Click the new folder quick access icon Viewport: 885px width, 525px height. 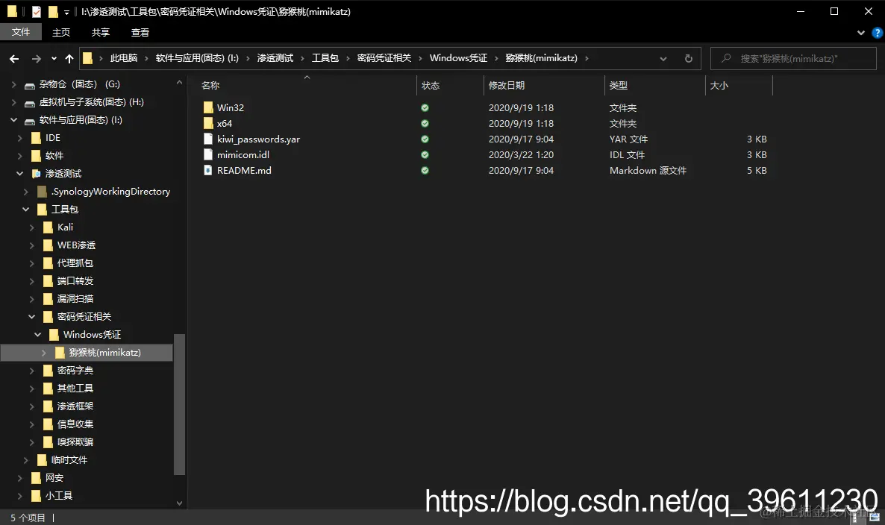tap(52, 11)
